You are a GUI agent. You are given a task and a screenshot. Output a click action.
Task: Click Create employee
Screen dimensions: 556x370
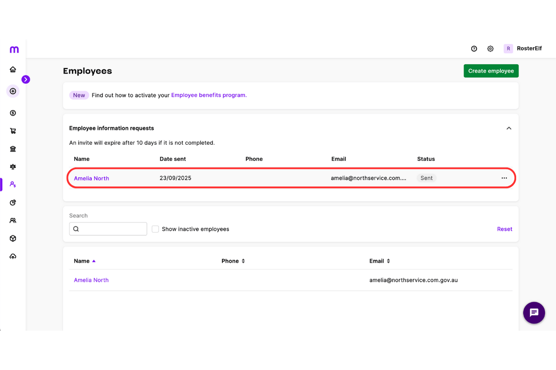click(x=491, y=71)
